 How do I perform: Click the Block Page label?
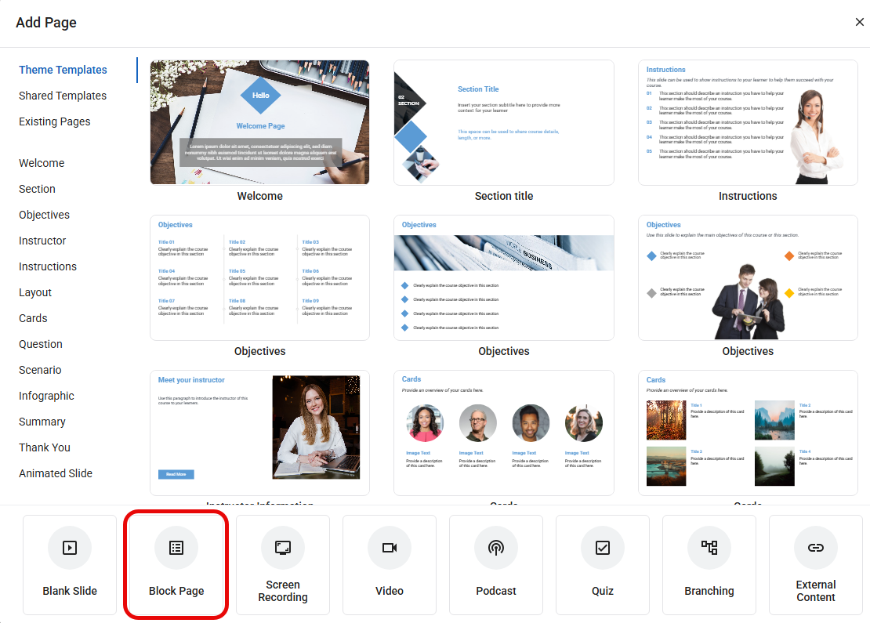176,591
